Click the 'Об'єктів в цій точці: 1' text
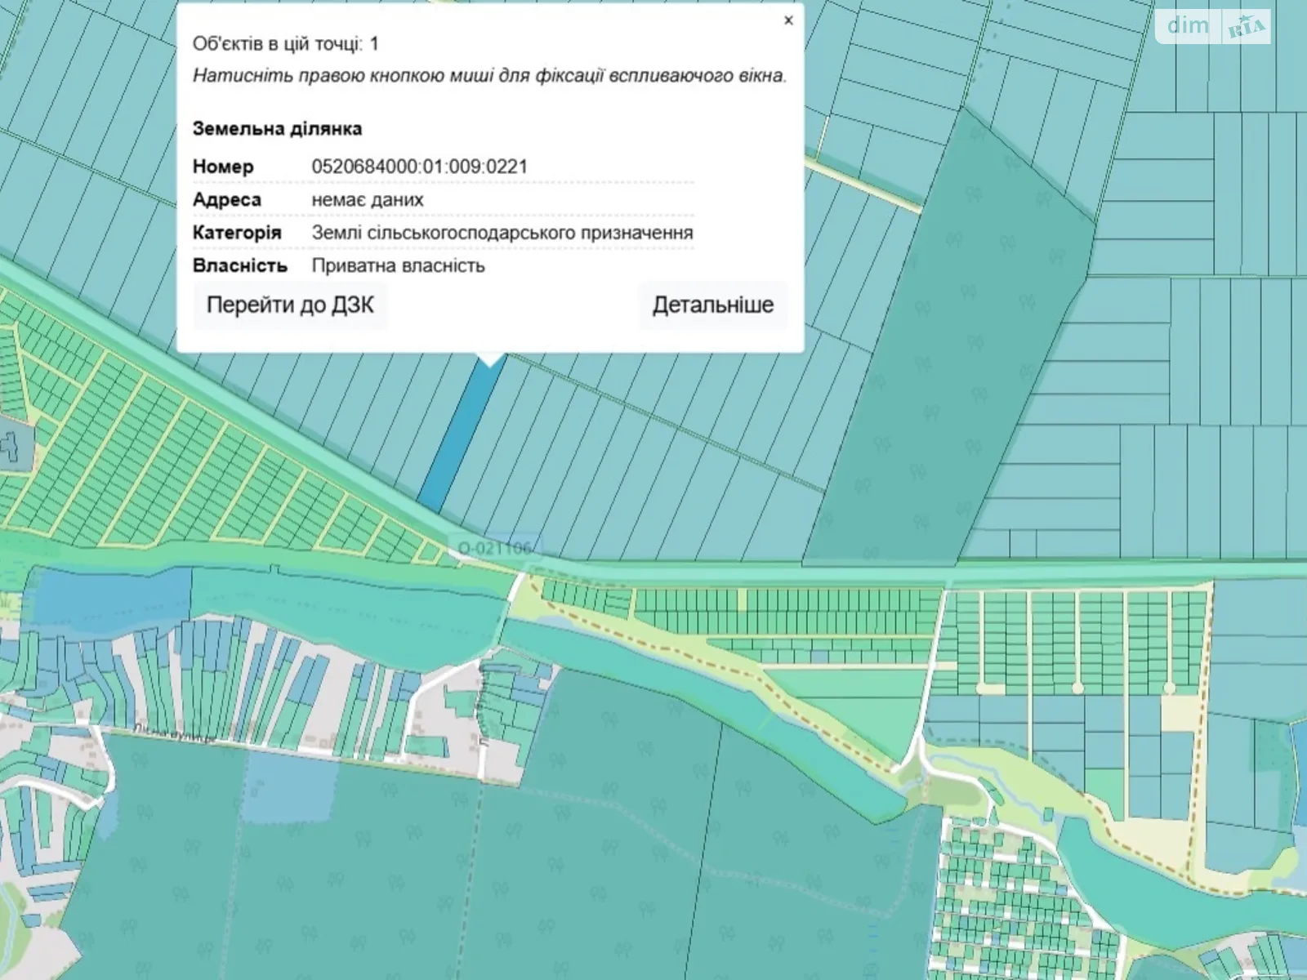1307x980 pixels. pos(285,44)
